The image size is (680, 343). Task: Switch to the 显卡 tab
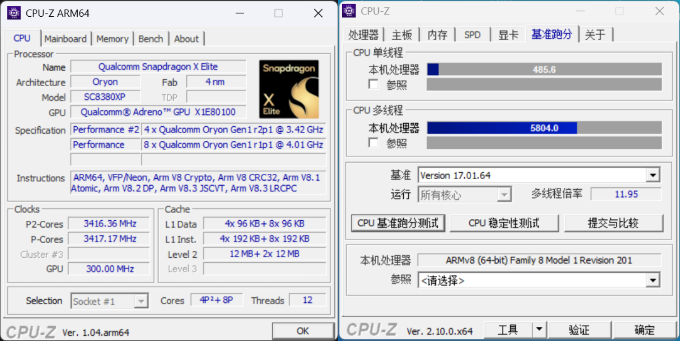pyautogui.click(x=508, y=35)
